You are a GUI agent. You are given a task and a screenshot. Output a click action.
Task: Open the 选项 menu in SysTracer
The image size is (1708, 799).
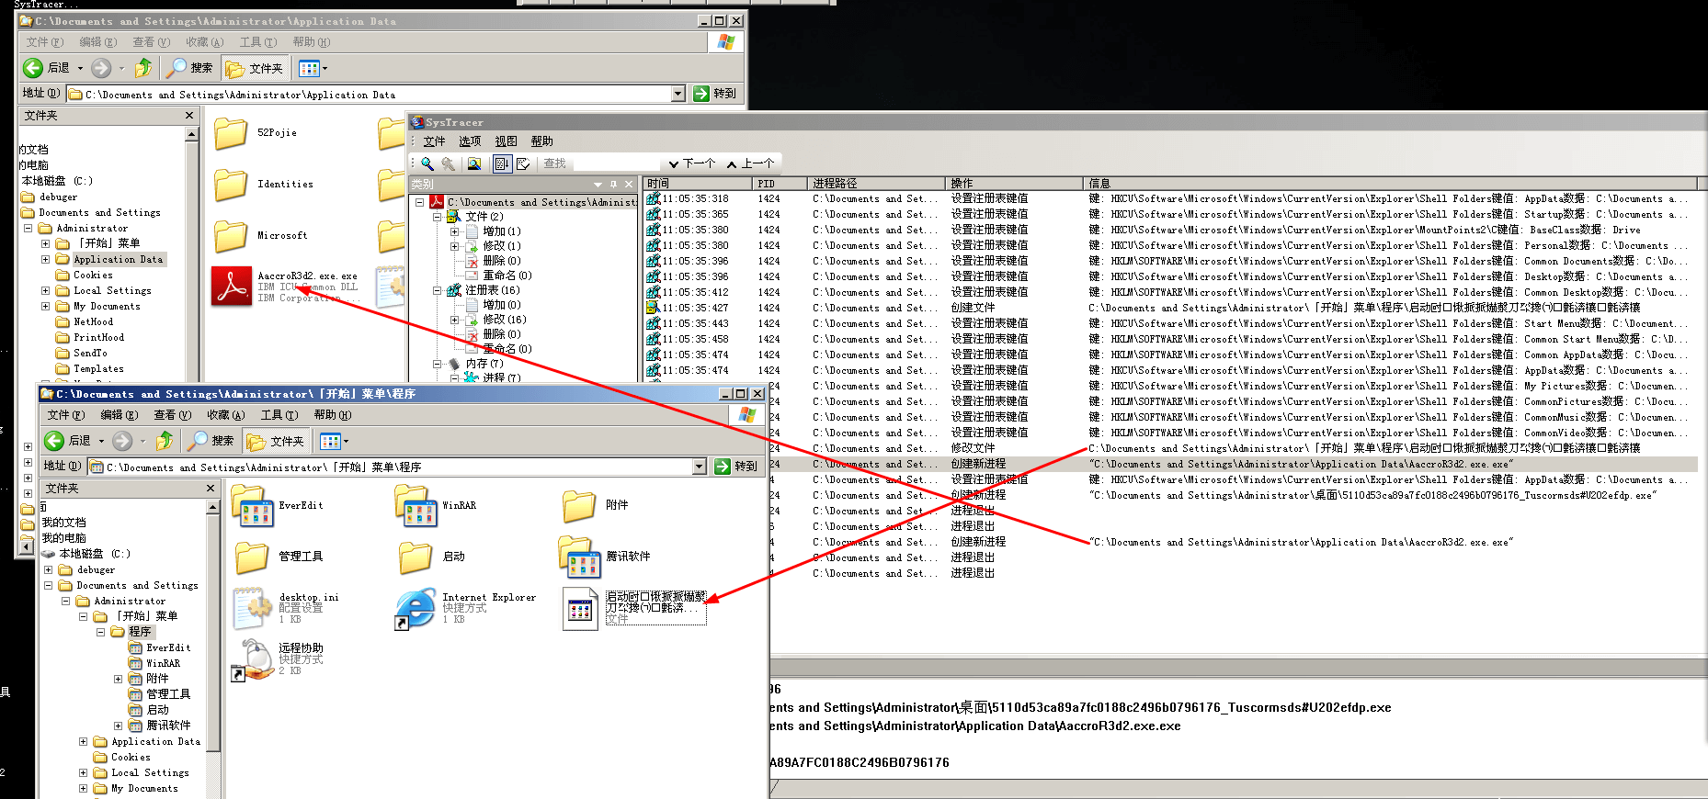point(470,141)
